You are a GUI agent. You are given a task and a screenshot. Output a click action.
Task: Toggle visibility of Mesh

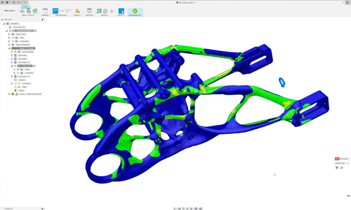[15, 87]
